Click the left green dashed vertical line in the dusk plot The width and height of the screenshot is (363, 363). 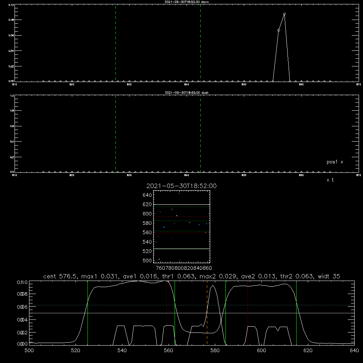coord(115,134)
